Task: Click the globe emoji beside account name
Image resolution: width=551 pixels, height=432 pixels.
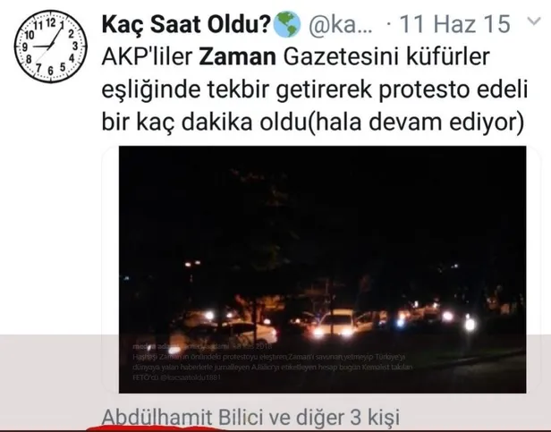Action: point(287,25)
